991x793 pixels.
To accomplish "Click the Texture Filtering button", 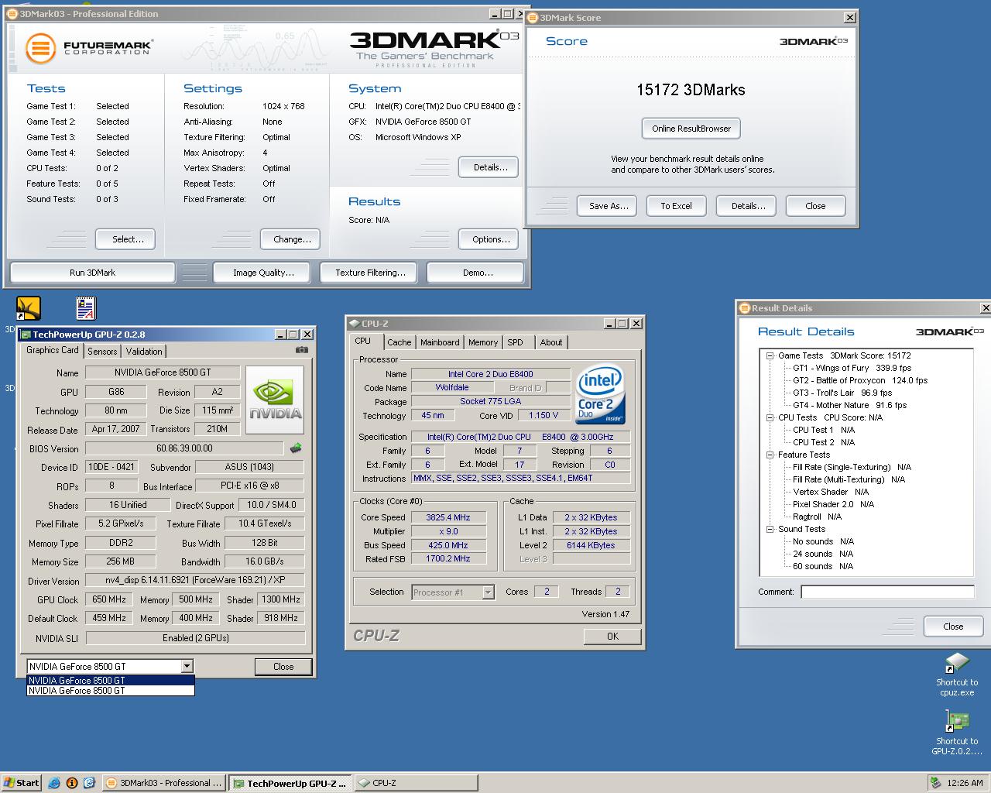I will click(370, 273).
